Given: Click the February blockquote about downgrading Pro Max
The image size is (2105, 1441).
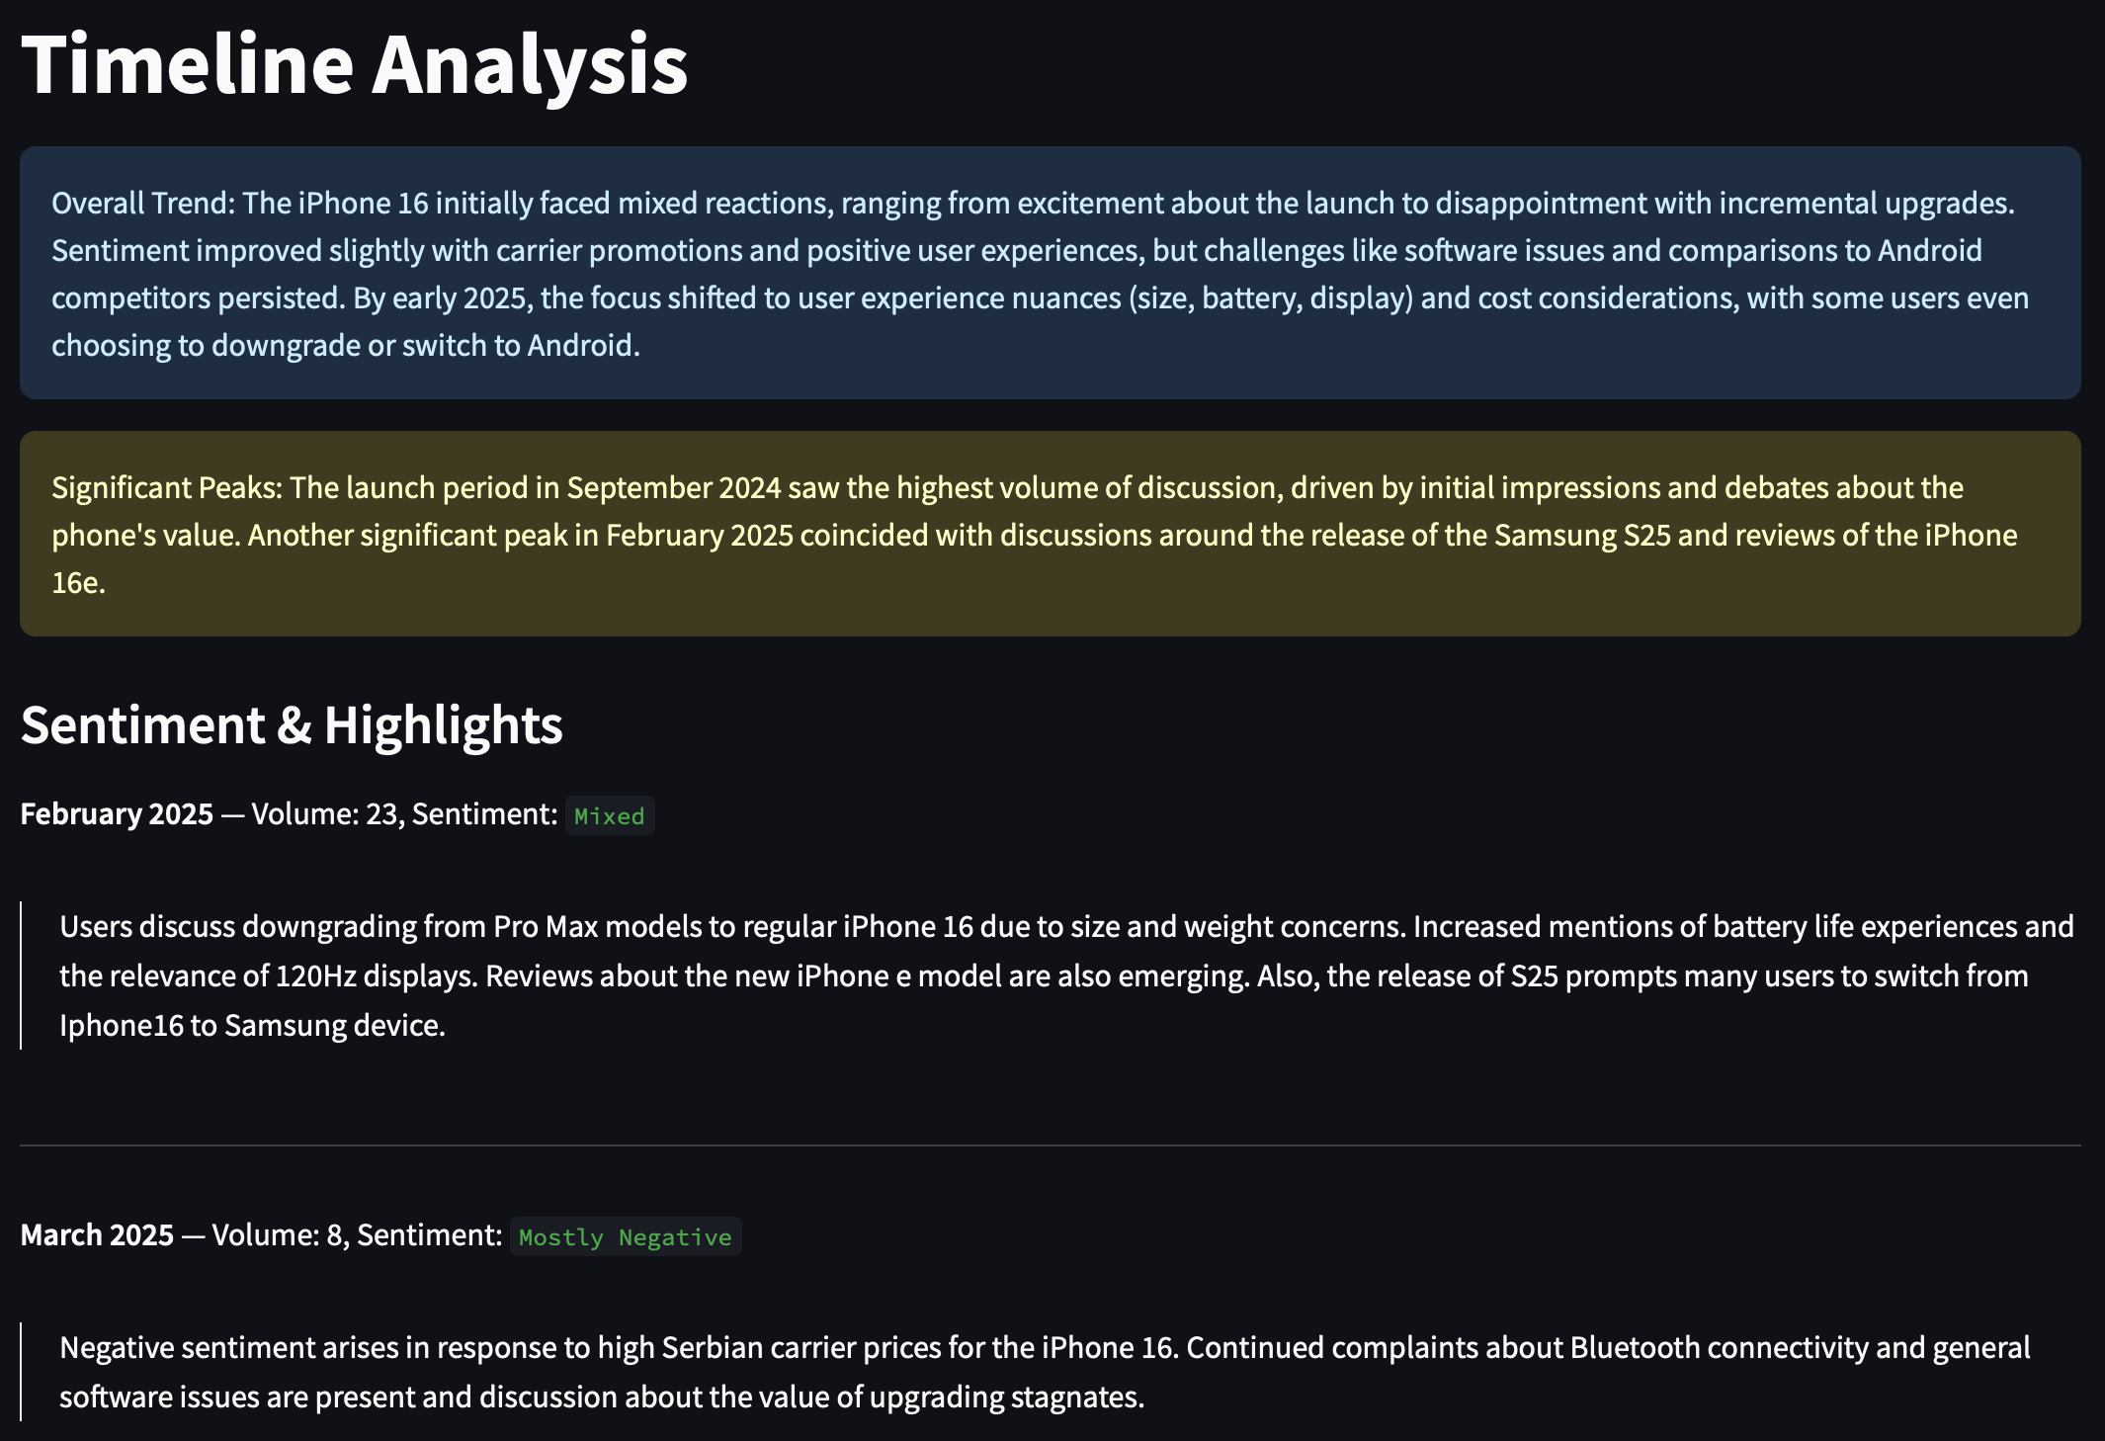Looking at the screenshot, I should click(x=1051, y=975).
